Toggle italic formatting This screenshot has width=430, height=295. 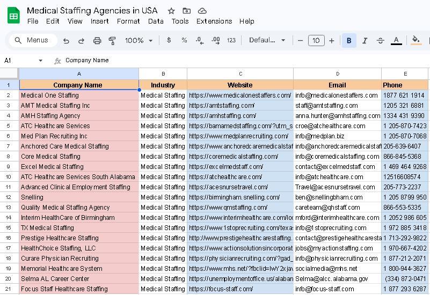[365, 41]
